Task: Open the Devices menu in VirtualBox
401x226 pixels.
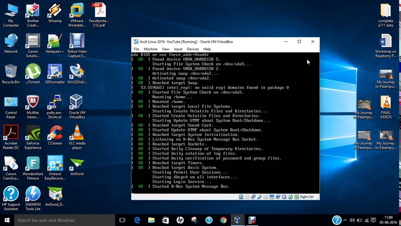Action: click(193, 49)
